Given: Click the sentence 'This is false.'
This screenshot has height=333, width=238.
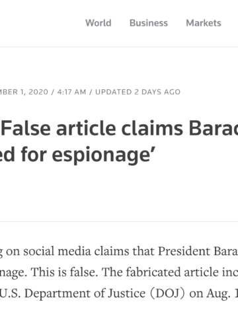Looking at the screenshot, I should point(64,272).
